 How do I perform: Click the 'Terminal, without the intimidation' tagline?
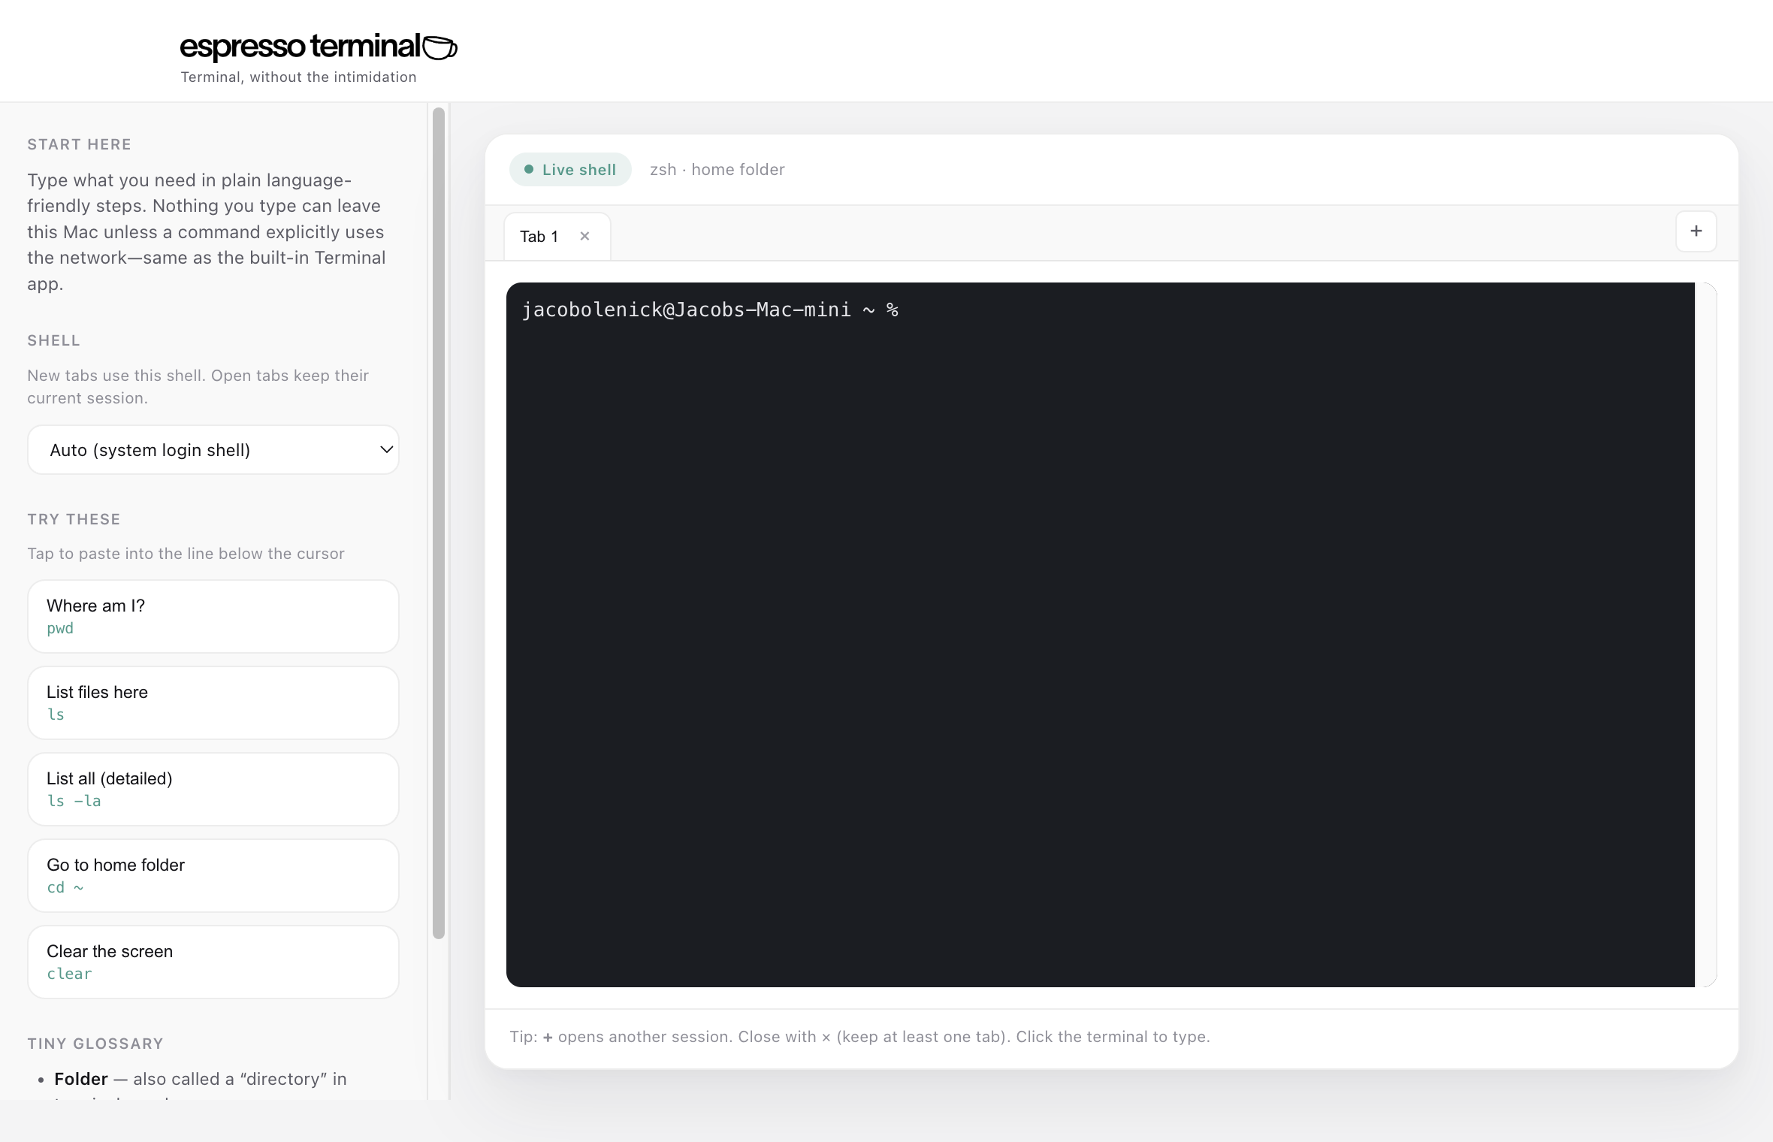tap(298, 76)
